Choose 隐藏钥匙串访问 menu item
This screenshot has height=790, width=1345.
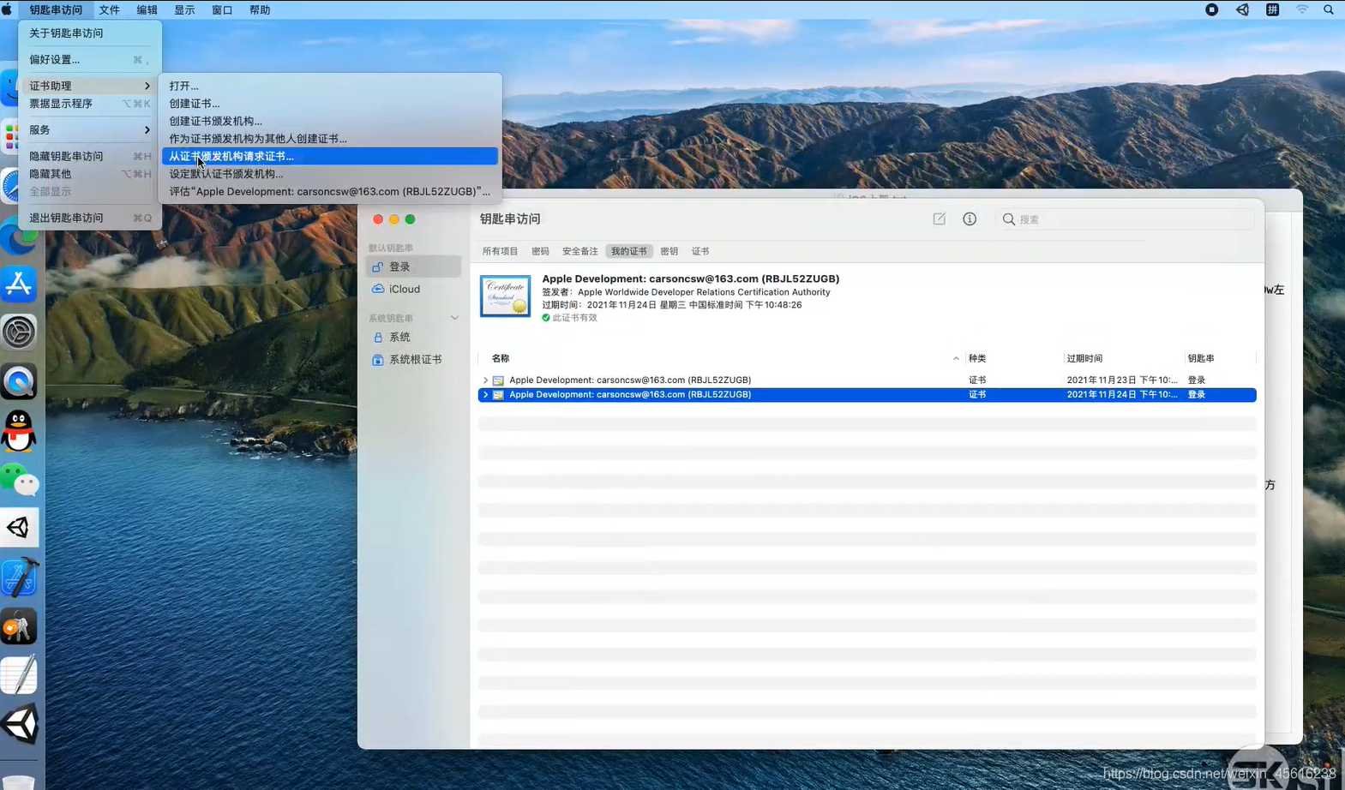(90, 156)
